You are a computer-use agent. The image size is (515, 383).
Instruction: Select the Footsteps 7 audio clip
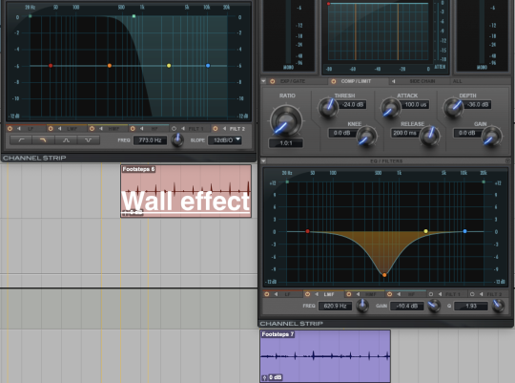coord(325,356)
